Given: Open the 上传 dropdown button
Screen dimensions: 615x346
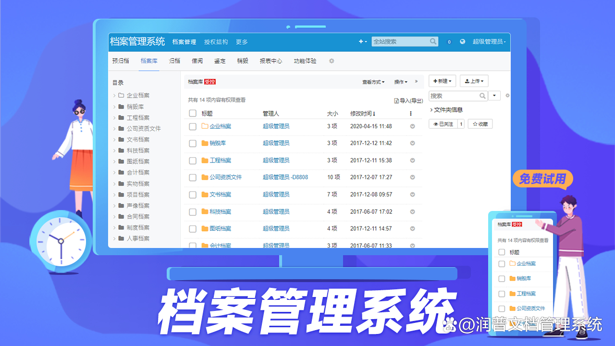Looking at the screenshot, I should pos(474,81).
